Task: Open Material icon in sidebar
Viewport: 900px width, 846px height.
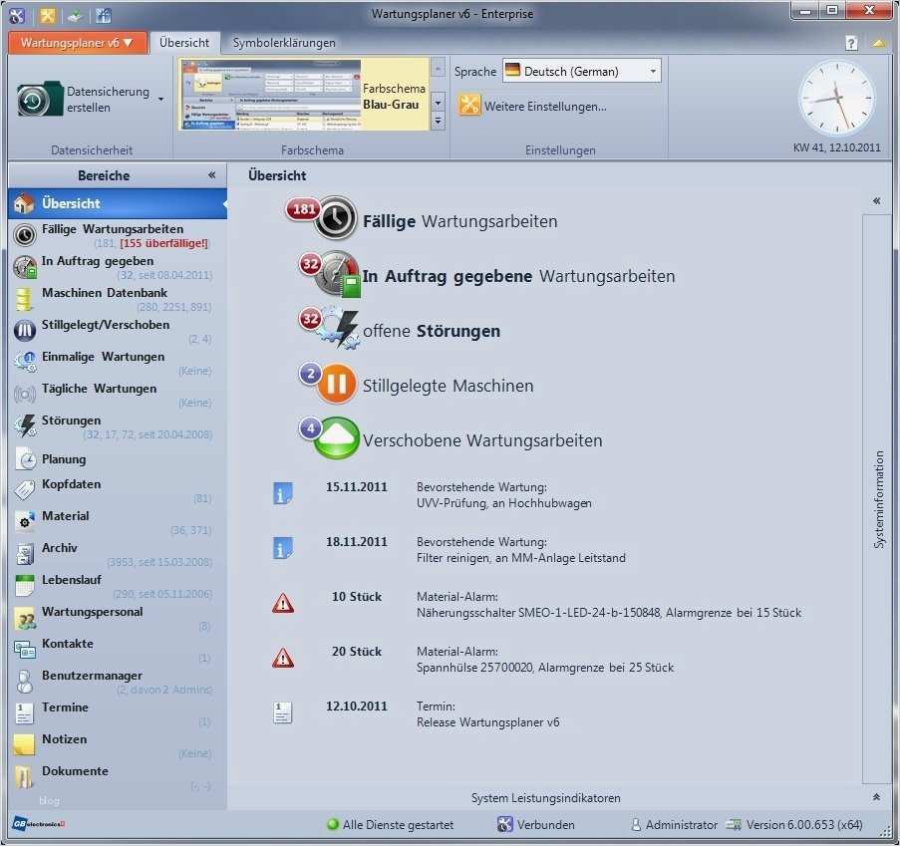Action: pyautogui.click(x=25, y=521)
